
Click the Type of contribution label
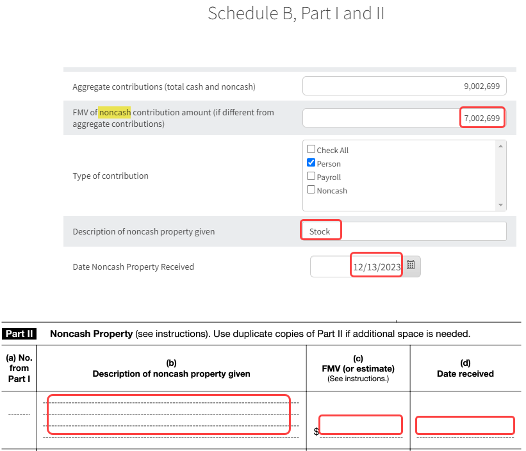[110, 176]
